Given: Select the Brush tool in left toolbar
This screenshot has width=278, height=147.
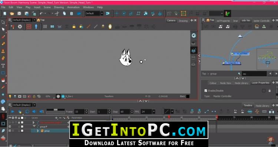Looking at the screenshot, I should point(3,37).
